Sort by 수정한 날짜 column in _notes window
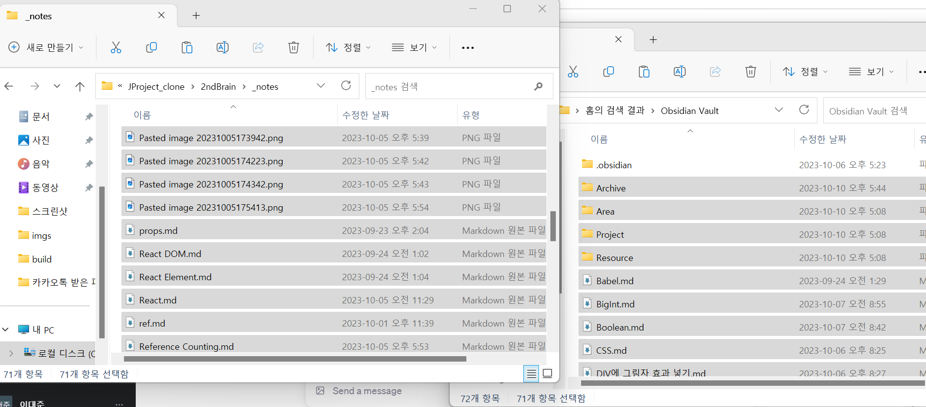The image size is (926, 407). point(366,115)
